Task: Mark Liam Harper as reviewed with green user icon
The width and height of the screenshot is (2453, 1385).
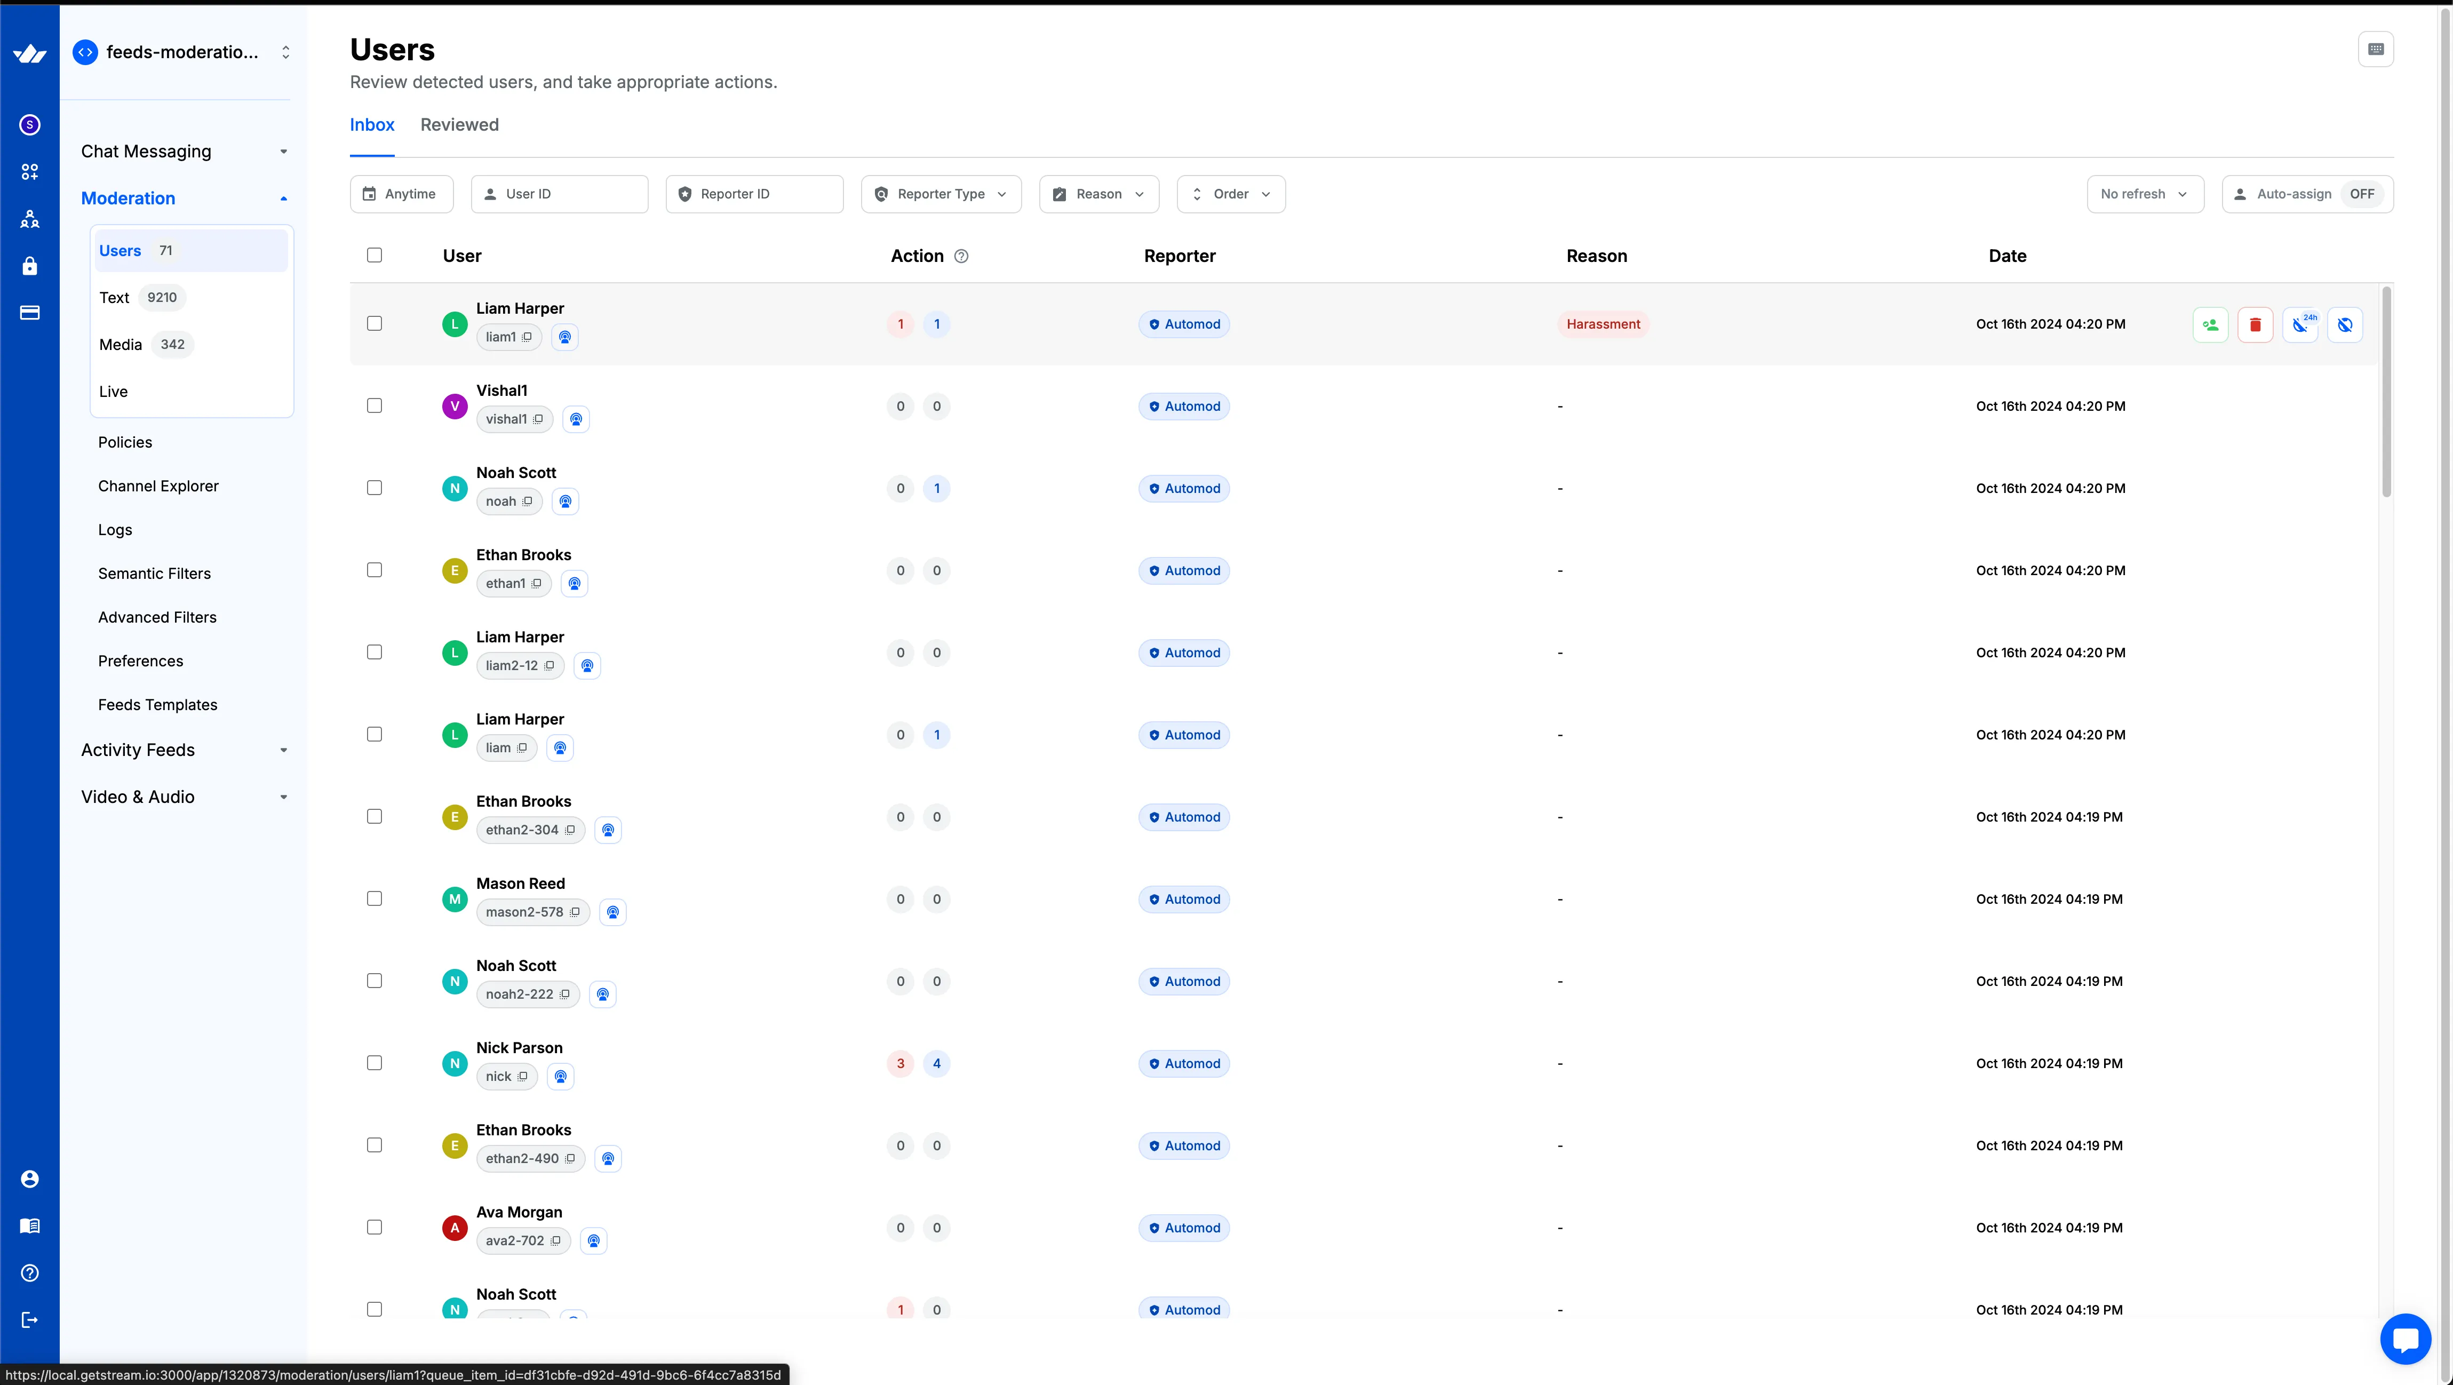Action: 2210,325
